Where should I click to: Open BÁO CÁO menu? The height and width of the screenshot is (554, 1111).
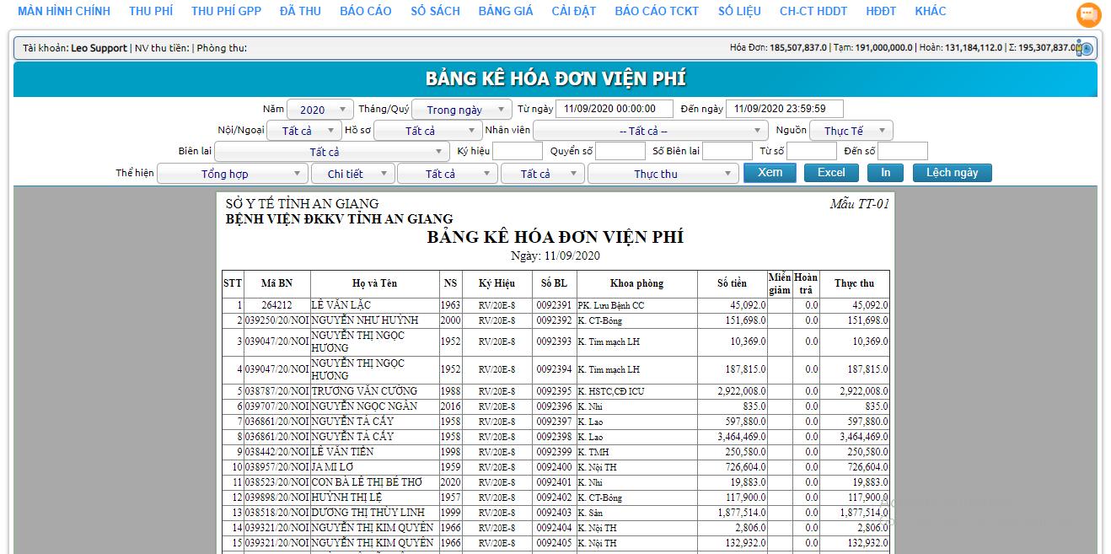tap(366, 11)
